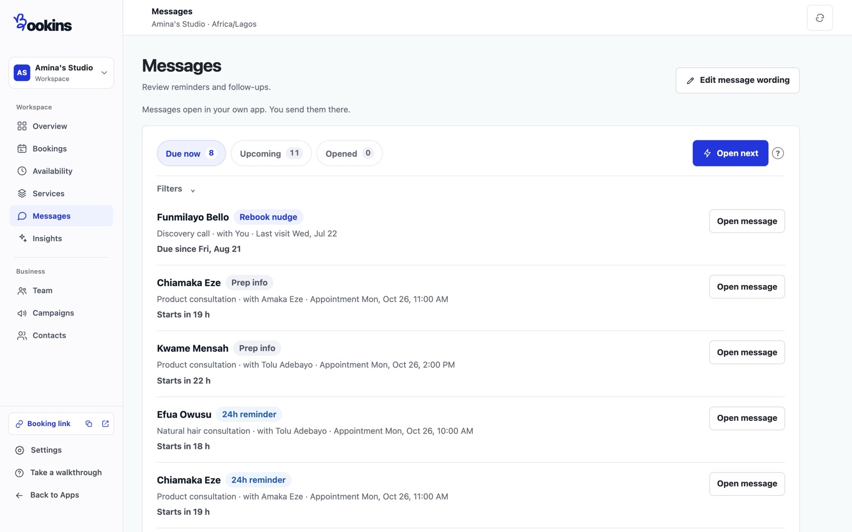This screenshot has height=532, width=852.
Task: Click the Back to Apps arrow icon
Action: 20,495
